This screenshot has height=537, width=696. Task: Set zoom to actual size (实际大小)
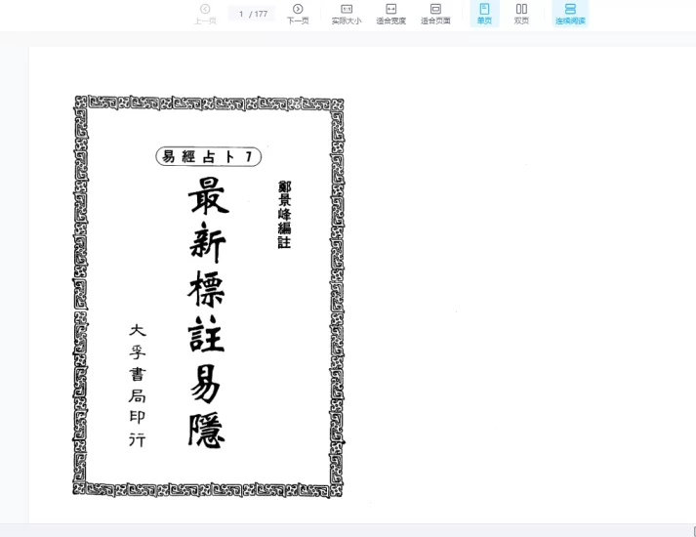click(347, 14)
